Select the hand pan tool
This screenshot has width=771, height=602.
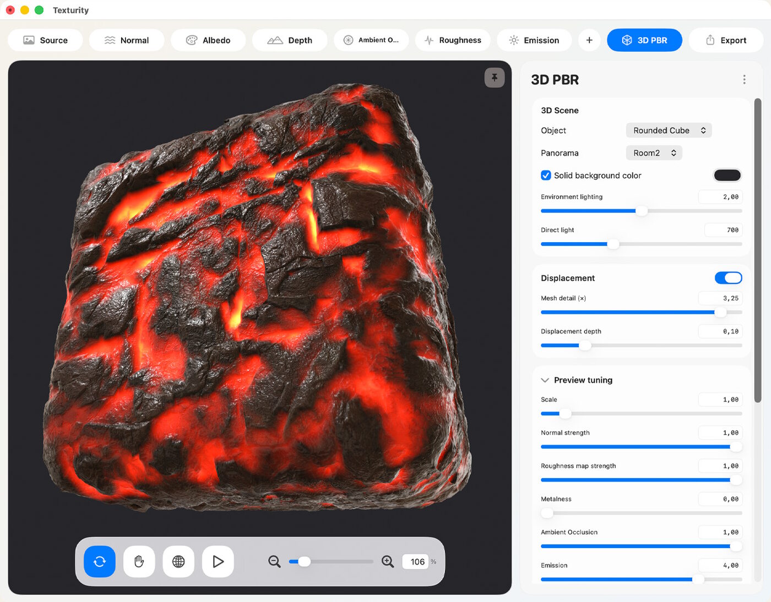(x=139, y=561)
